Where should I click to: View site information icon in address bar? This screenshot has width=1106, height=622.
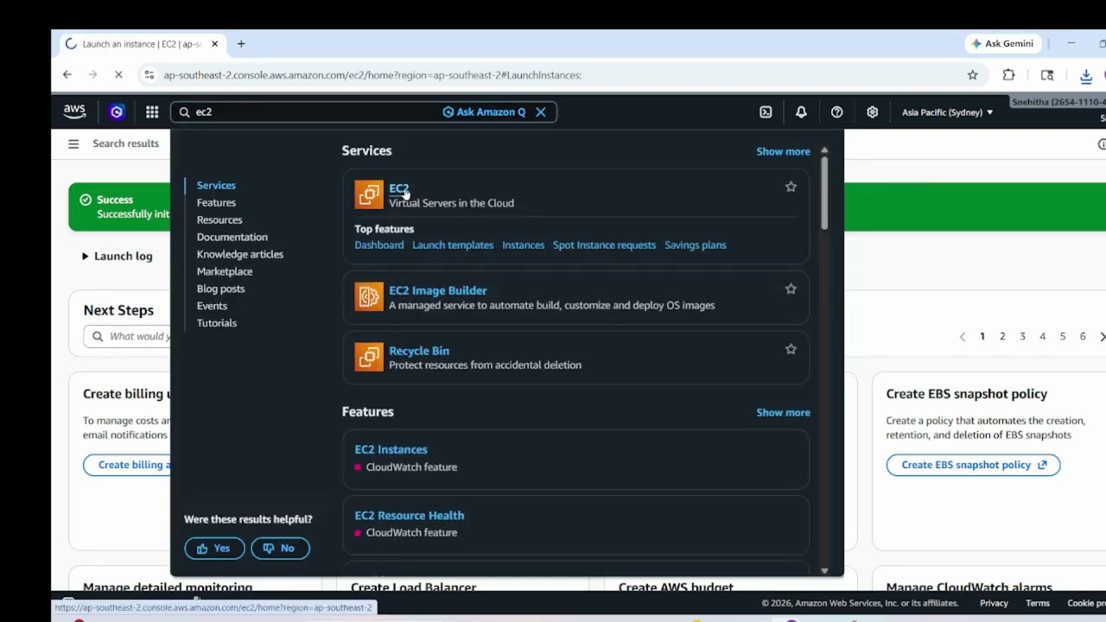(x=149, y=75)
